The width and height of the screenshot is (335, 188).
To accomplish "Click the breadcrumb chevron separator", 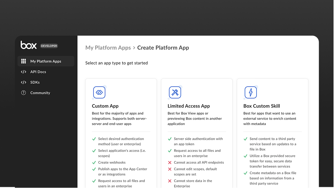I will tap(134, 48).
